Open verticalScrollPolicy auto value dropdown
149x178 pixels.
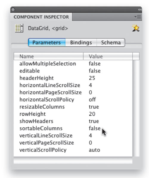tap(94, 150)
